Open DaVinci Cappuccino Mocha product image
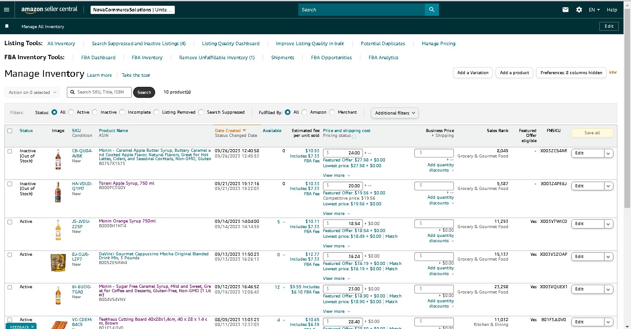631x329 pixels. coord(58,262)
